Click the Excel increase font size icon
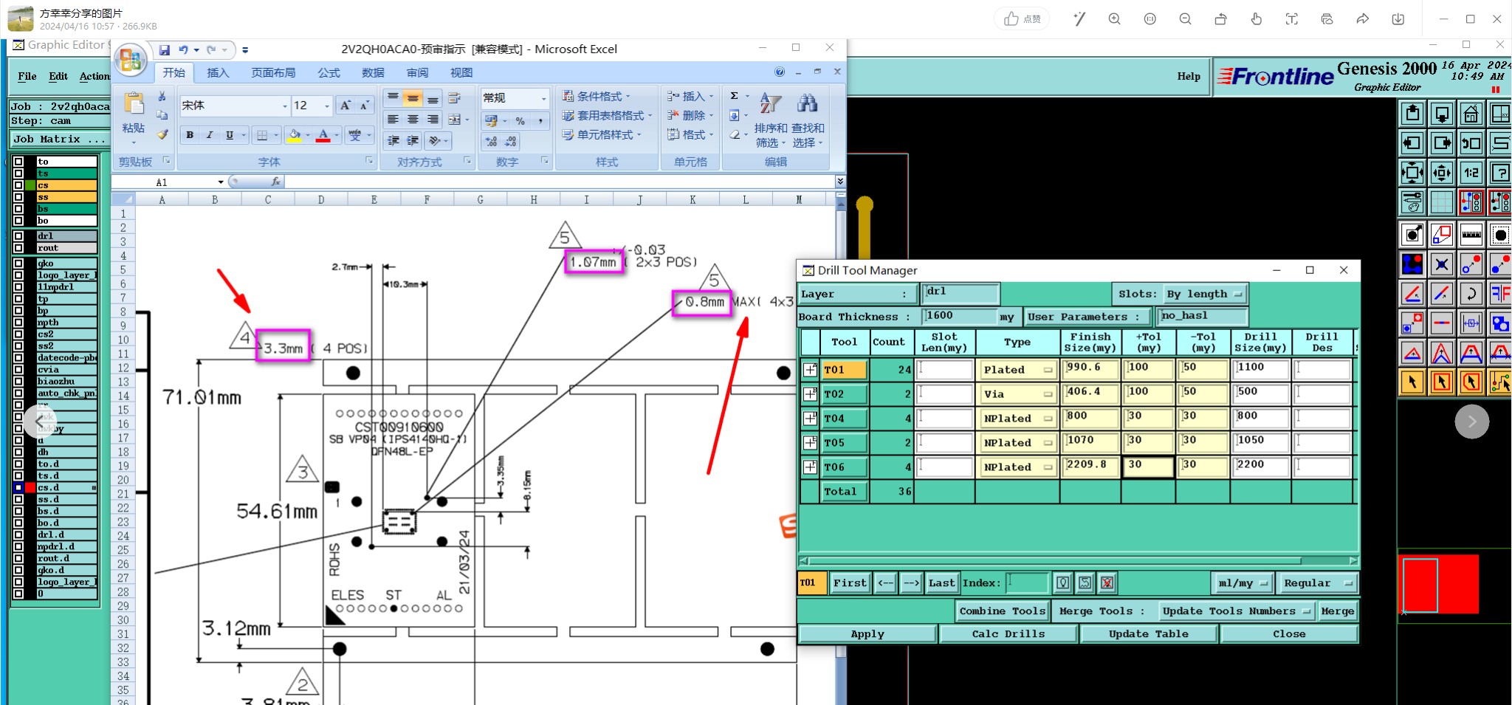Screen dimensions: 1512x705 click(x=345, y=106)
